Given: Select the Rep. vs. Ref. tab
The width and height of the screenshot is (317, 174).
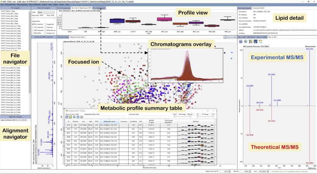Looking at the screenshot, I should tap(273, 37).
